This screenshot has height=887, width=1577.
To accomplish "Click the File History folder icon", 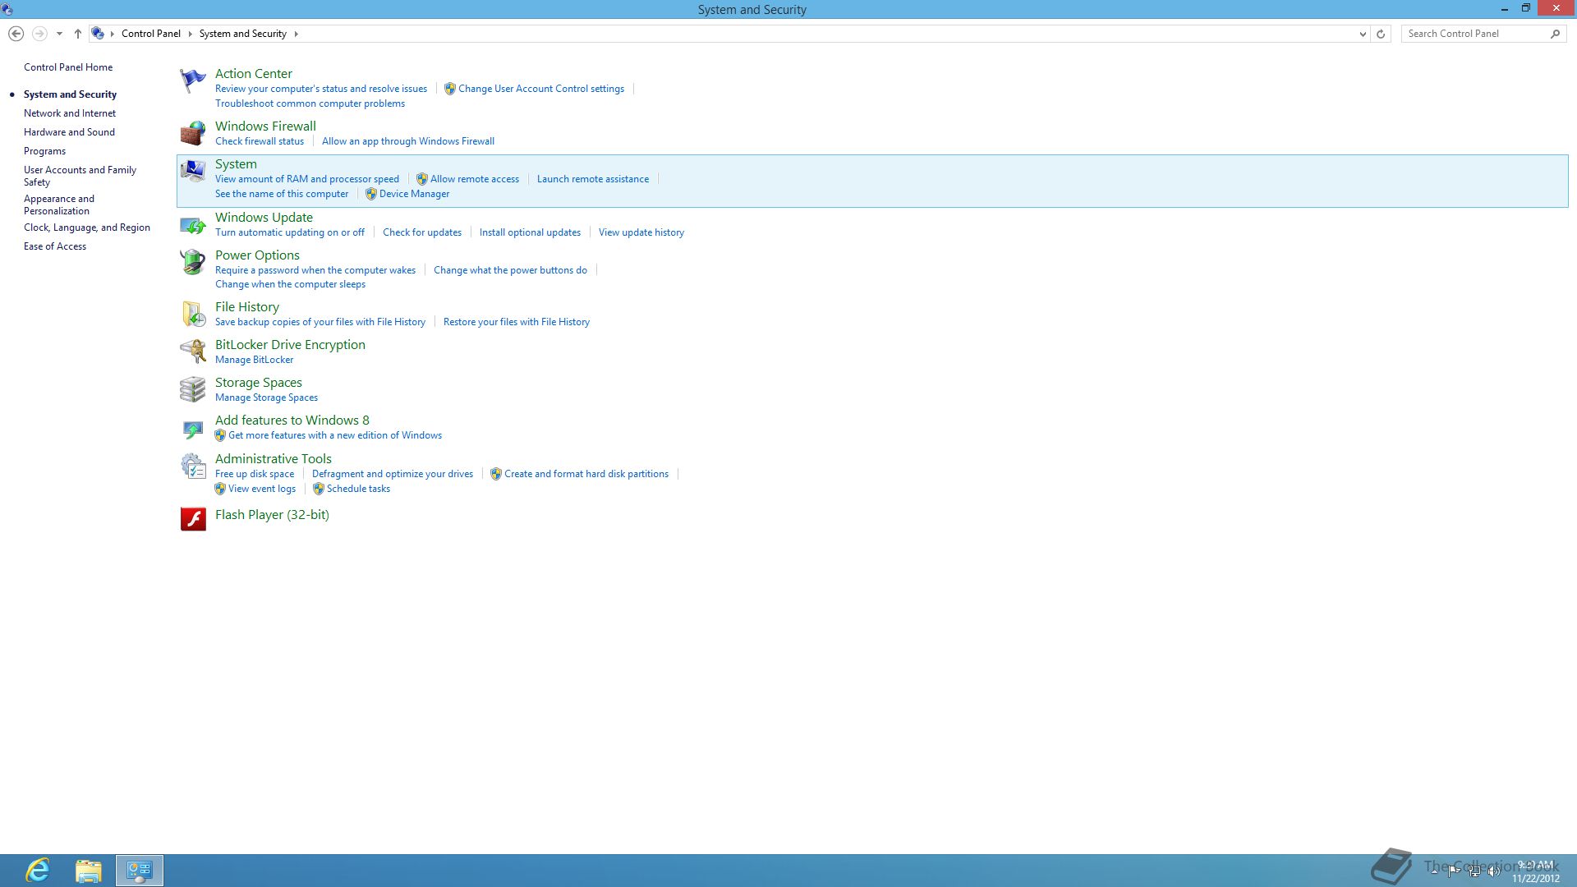I will click(192, 314).
